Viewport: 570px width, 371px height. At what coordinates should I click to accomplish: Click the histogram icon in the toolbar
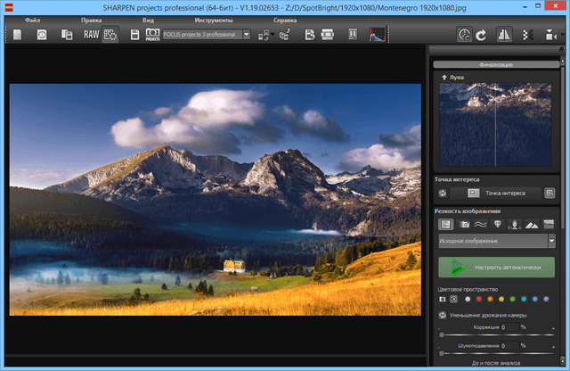pyautogui.click(x=376, y=35)
